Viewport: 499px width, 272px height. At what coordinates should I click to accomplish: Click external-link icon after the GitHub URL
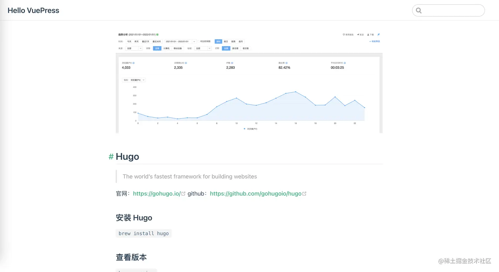click(x=304, y=194)
